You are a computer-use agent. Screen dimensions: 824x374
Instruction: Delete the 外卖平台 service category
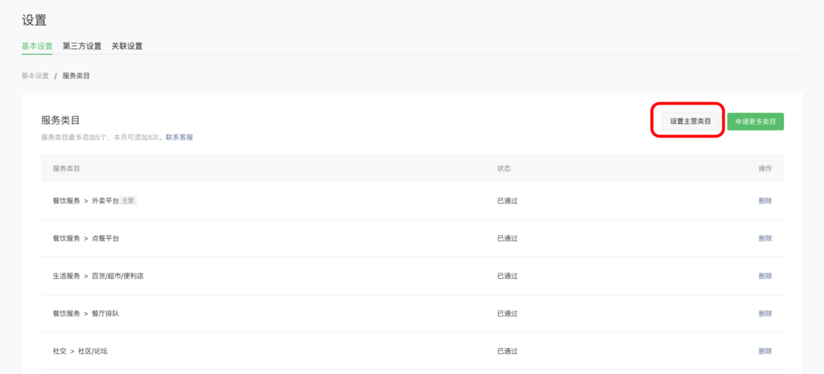tap(764, 200)
